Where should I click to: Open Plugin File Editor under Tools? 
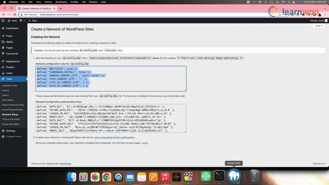tap(11, 124)
